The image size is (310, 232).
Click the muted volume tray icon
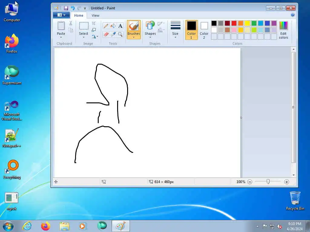pyautogui.click(x=279, y=226)
